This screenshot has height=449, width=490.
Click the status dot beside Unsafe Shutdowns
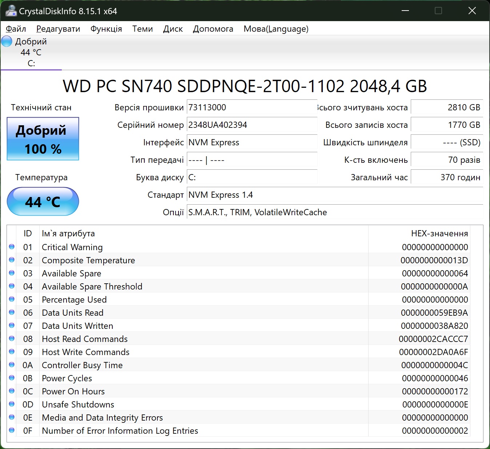coord(12,404)
